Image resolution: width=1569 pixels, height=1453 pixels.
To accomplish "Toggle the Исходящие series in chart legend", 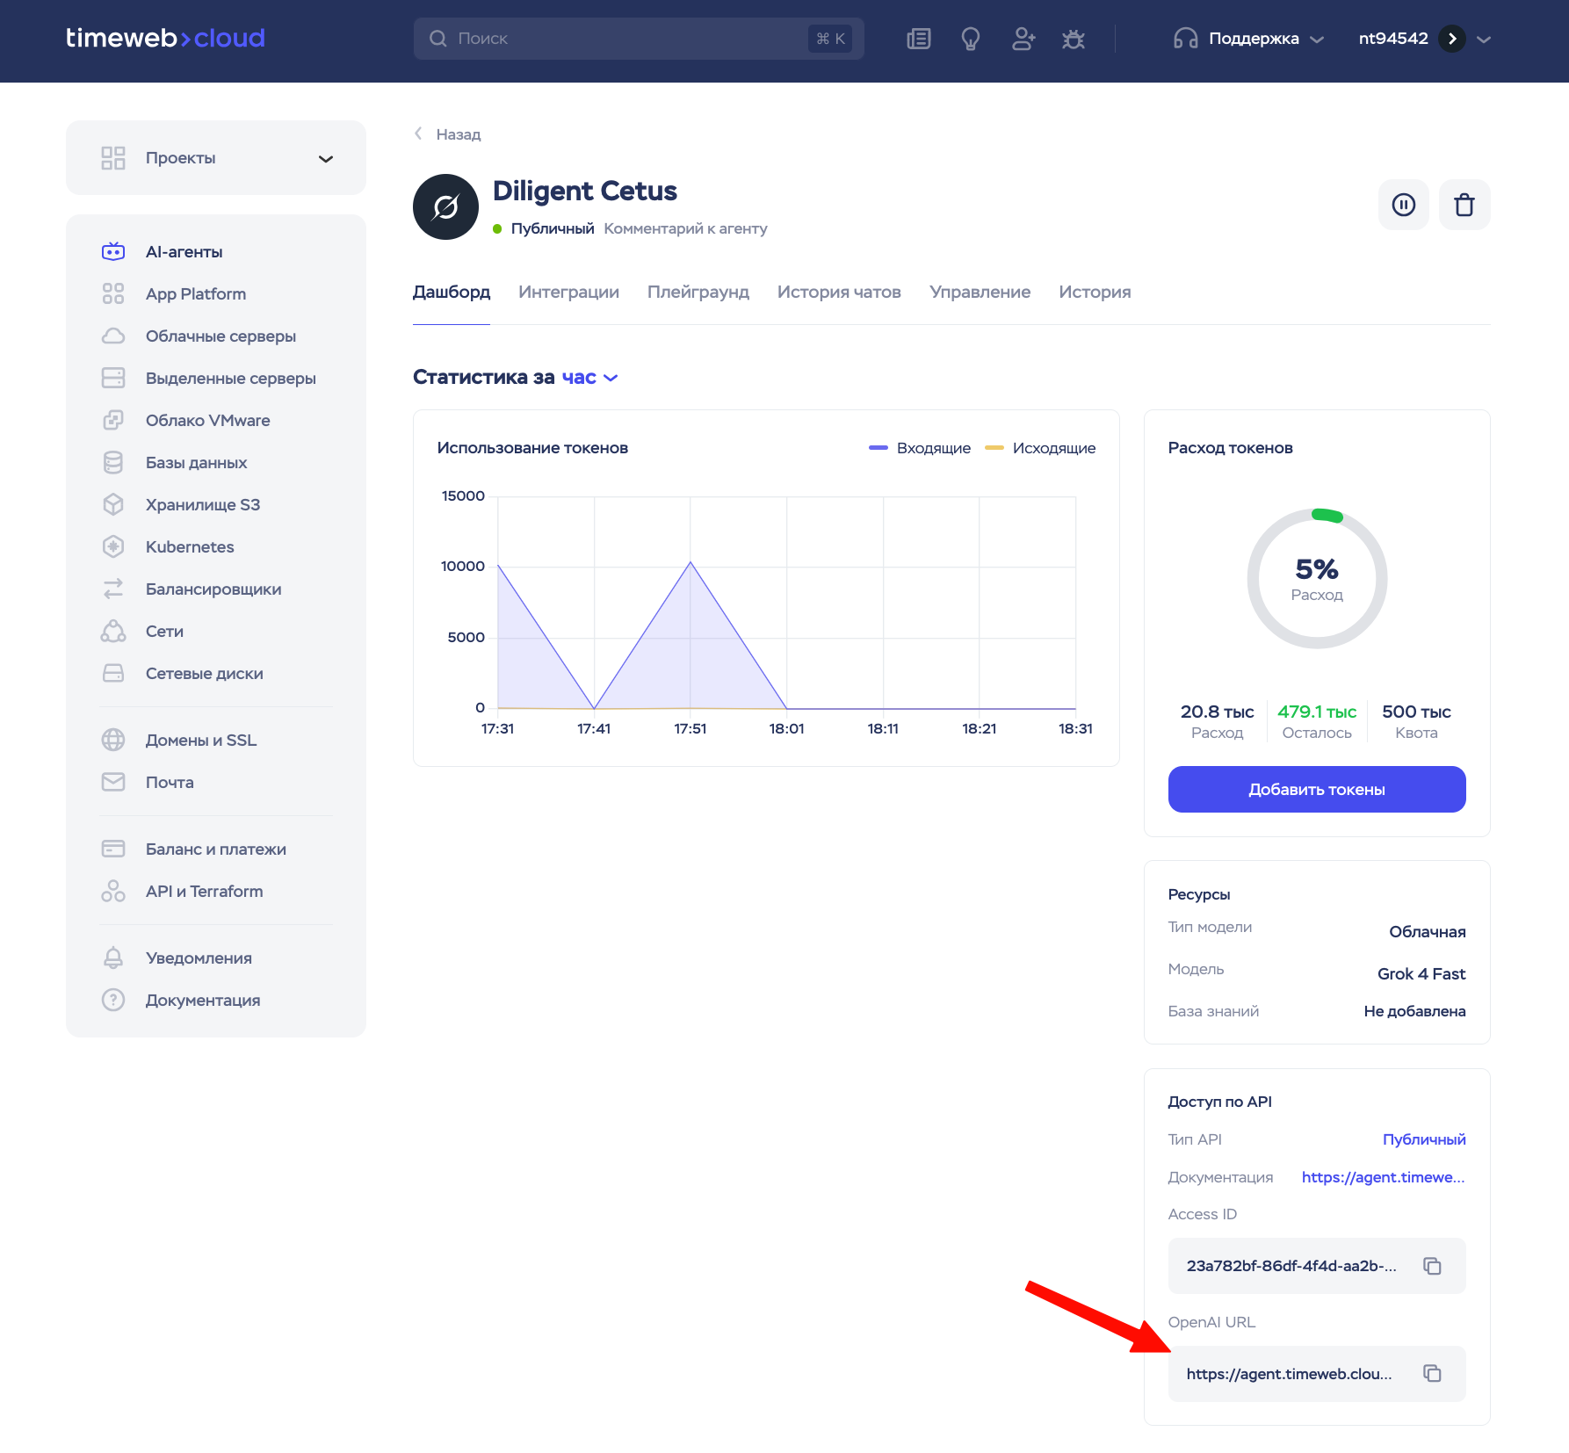I will tap(1041, 448).
